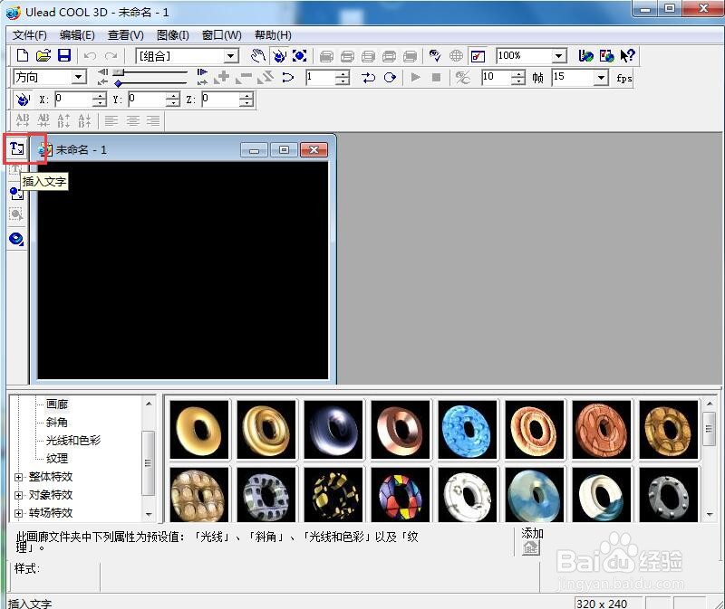Open the 帮助(H) menu
Screen dimensions: 725x609
[x=273, y=35]
